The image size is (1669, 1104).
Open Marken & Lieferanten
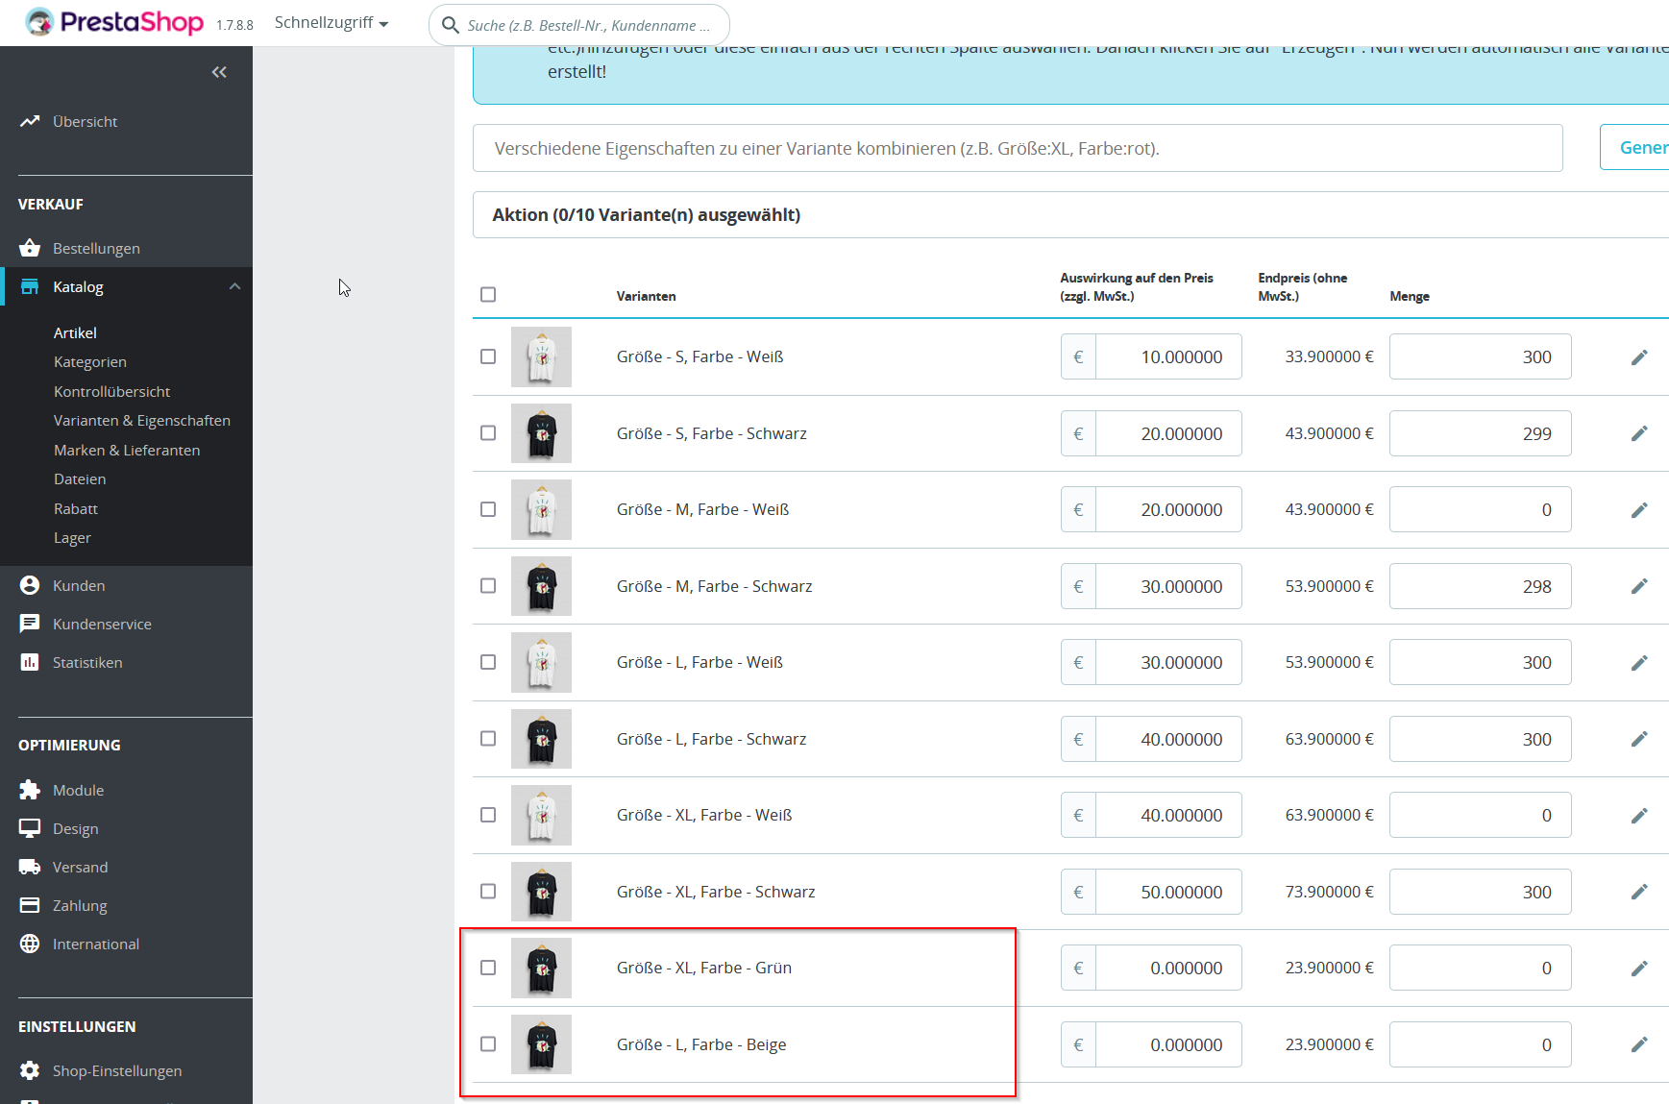(x=127, y=451)
